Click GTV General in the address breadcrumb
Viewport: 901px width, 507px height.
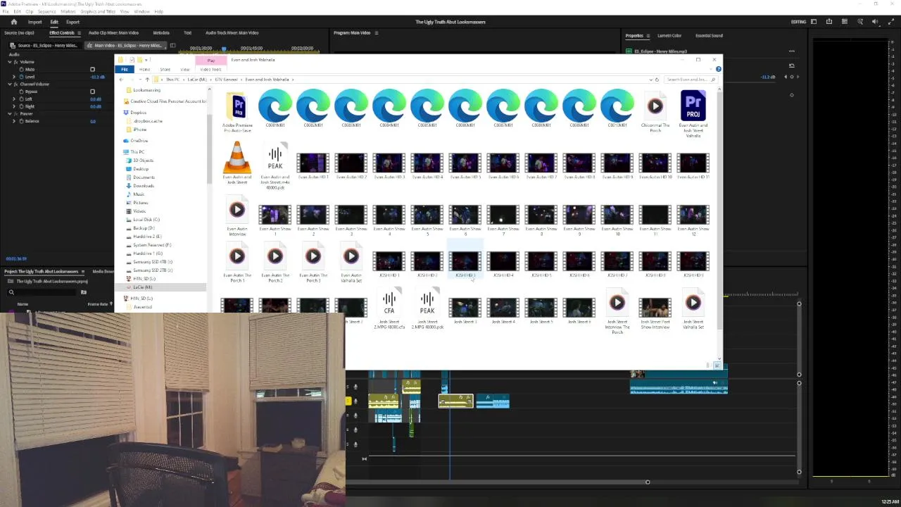click(227, 80)
